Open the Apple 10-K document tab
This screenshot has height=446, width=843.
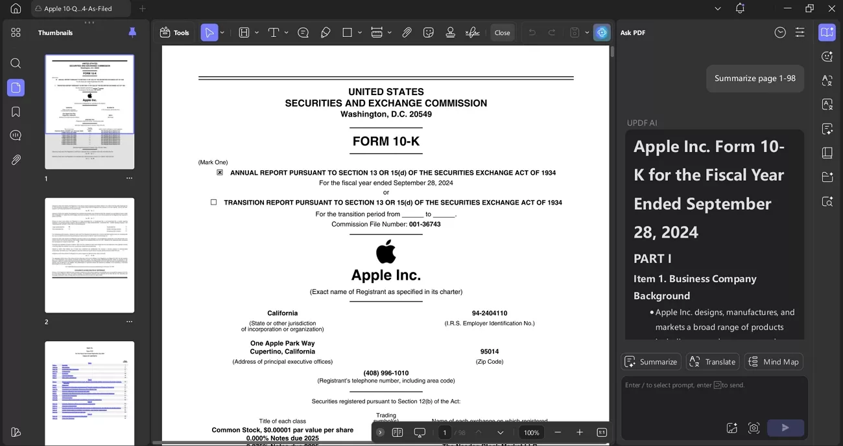pyautogui.click(x=78, y=8)
